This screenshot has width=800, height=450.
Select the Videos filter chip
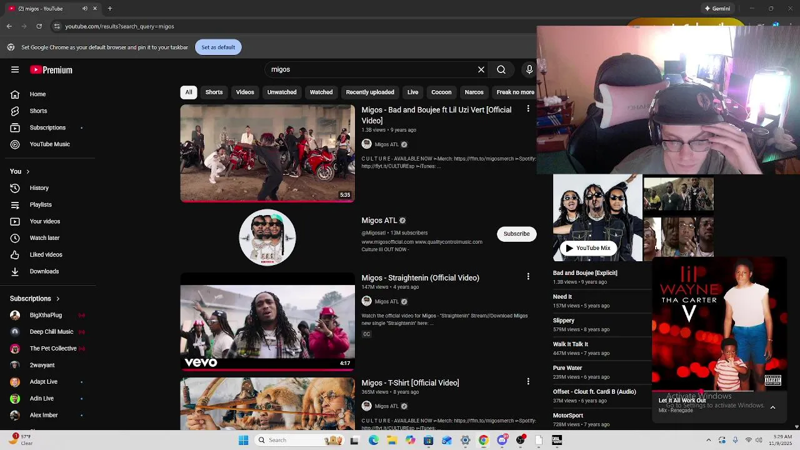click(245, 92)
